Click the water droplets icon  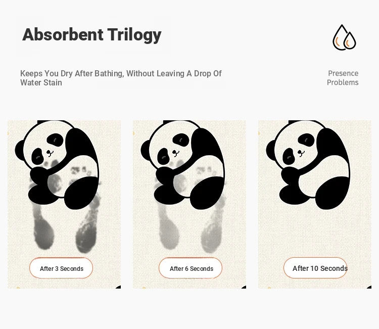(344, 37)
